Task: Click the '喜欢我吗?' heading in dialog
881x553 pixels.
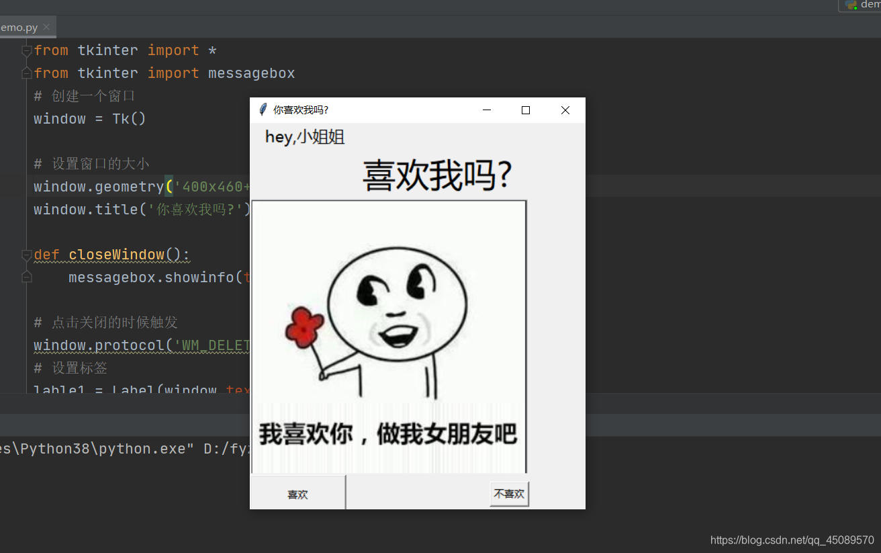Action: click(438, 175)
